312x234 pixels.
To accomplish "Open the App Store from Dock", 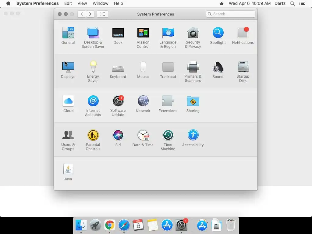I will [167, 225].
